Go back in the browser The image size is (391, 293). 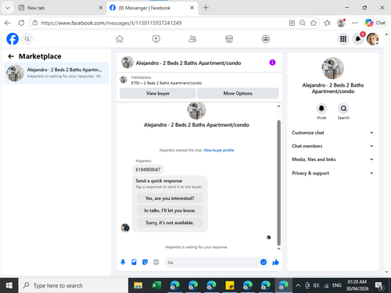point(8,23)
